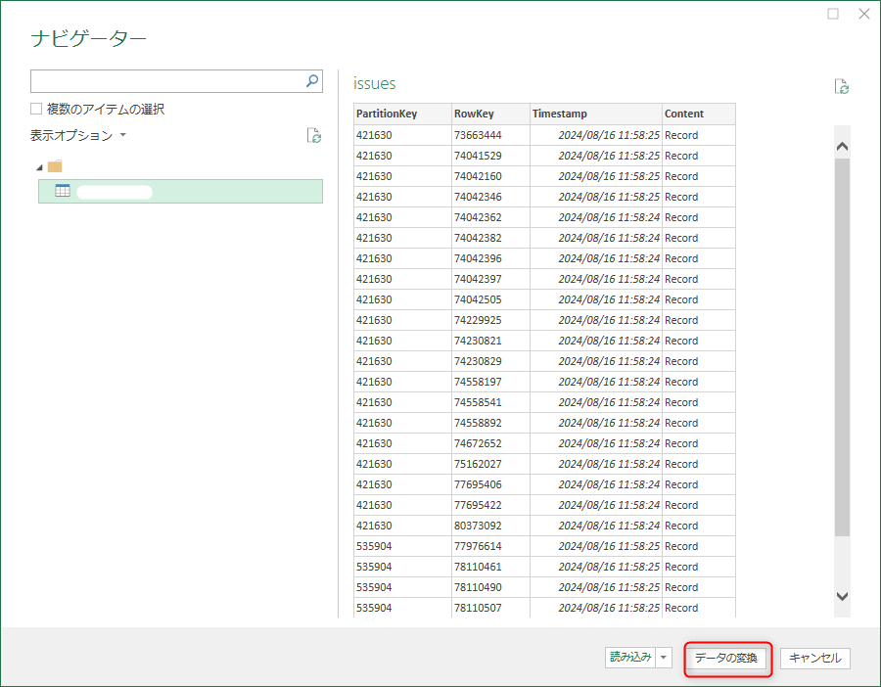Click RowKey cell 74558197
This screenshot has width=881, height=687.
point(490,382)
